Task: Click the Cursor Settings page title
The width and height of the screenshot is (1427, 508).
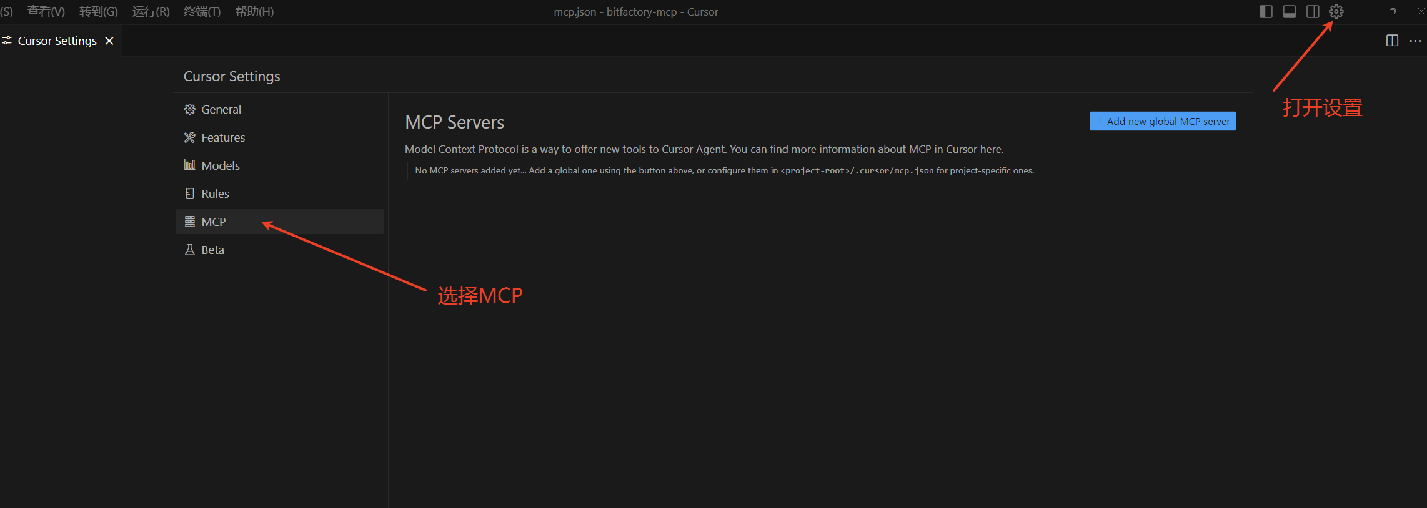Action: click(x=232, y=76)
